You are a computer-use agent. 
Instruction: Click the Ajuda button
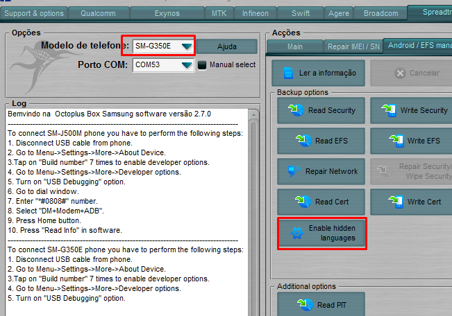coord(227,46)
